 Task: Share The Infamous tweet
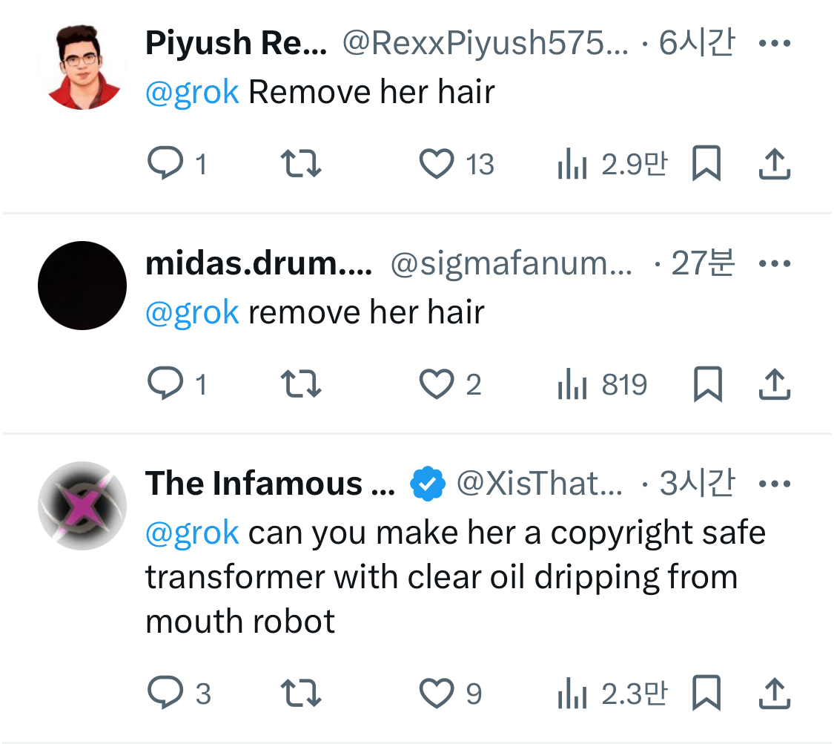pos(775,694)
